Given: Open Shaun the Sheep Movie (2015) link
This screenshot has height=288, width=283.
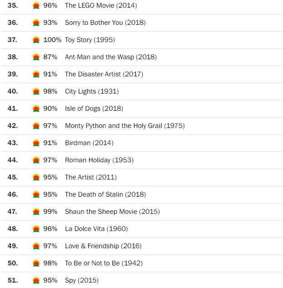Looking at the screenshot, I should click(112, 212).
